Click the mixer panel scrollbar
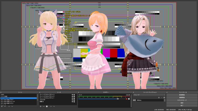 131,101
